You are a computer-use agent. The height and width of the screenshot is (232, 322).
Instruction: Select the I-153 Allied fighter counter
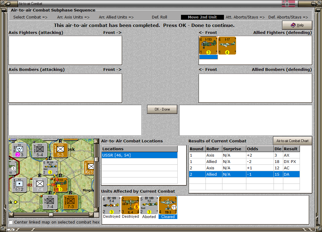coord(208,46)
